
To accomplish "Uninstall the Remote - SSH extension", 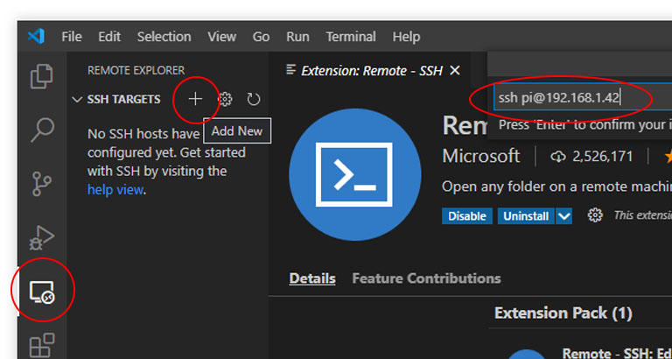I will [x=526, y=216].
